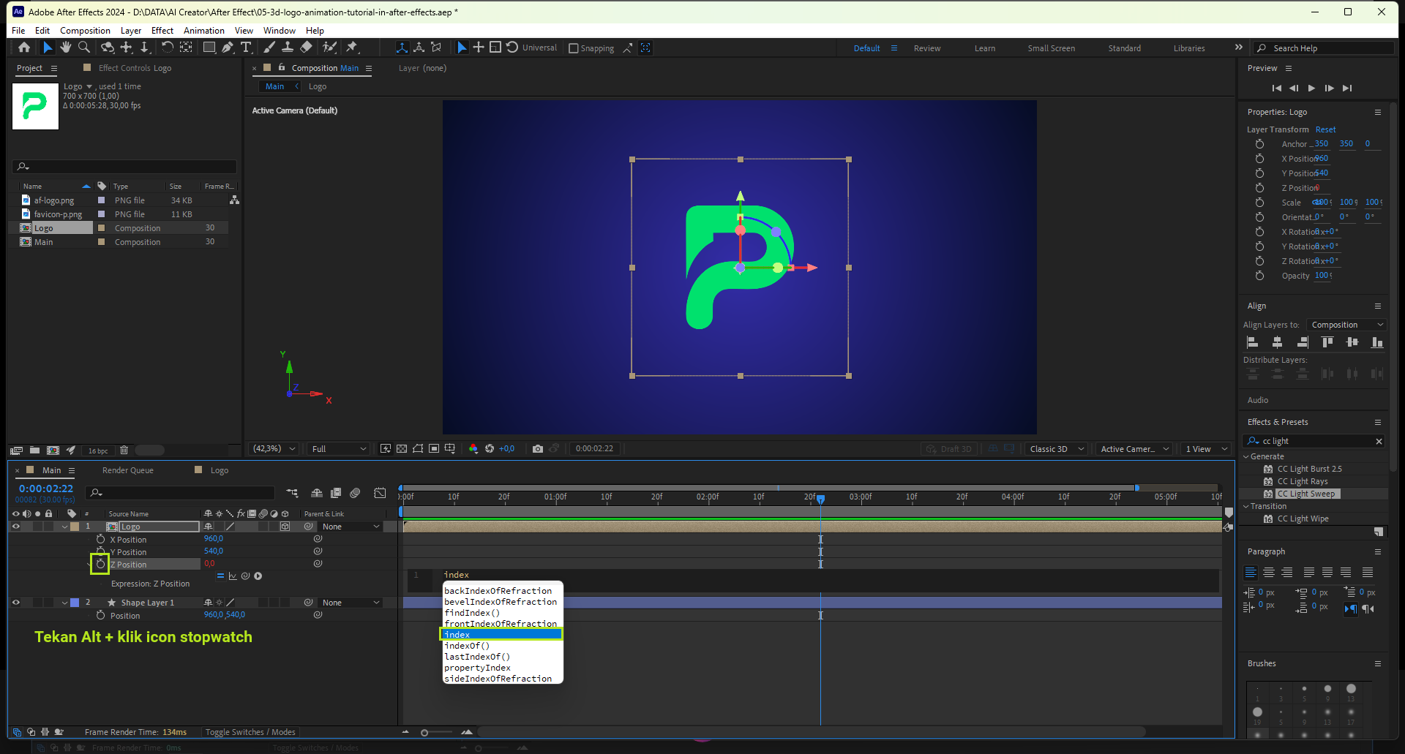
Task: Pick the Horizontal Type tool
Action: pos(246,48)
